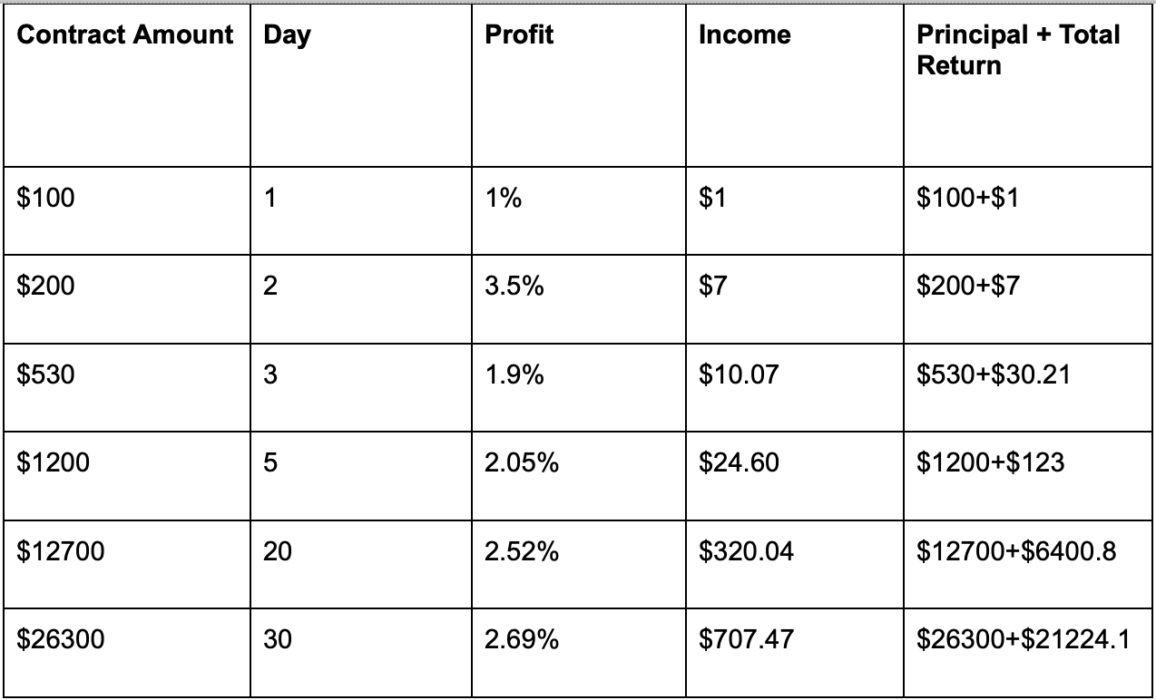The height and width of the screenshot is (700, 1156).
Task: Click the $200 contract amount cell
Action: 127,299
